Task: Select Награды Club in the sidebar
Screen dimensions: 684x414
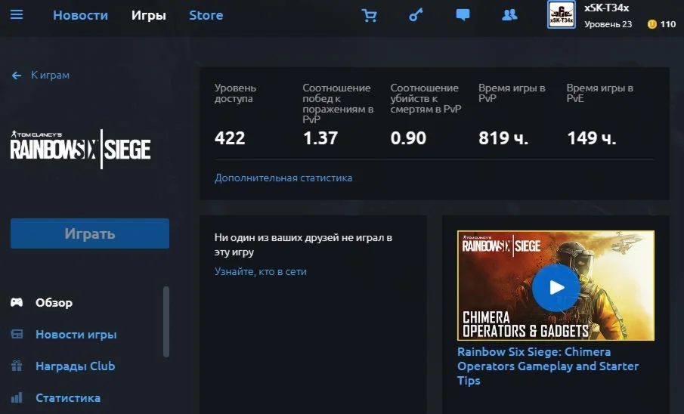Action: pyautogui.click(x=76, y=366)
